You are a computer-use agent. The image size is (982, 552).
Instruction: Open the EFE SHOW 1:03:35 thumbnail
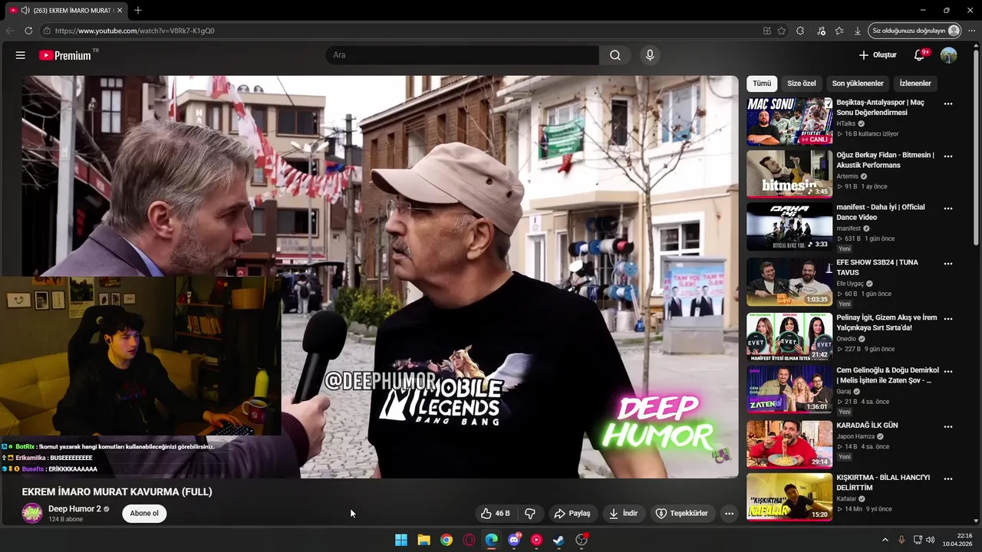tap(789, 281)
